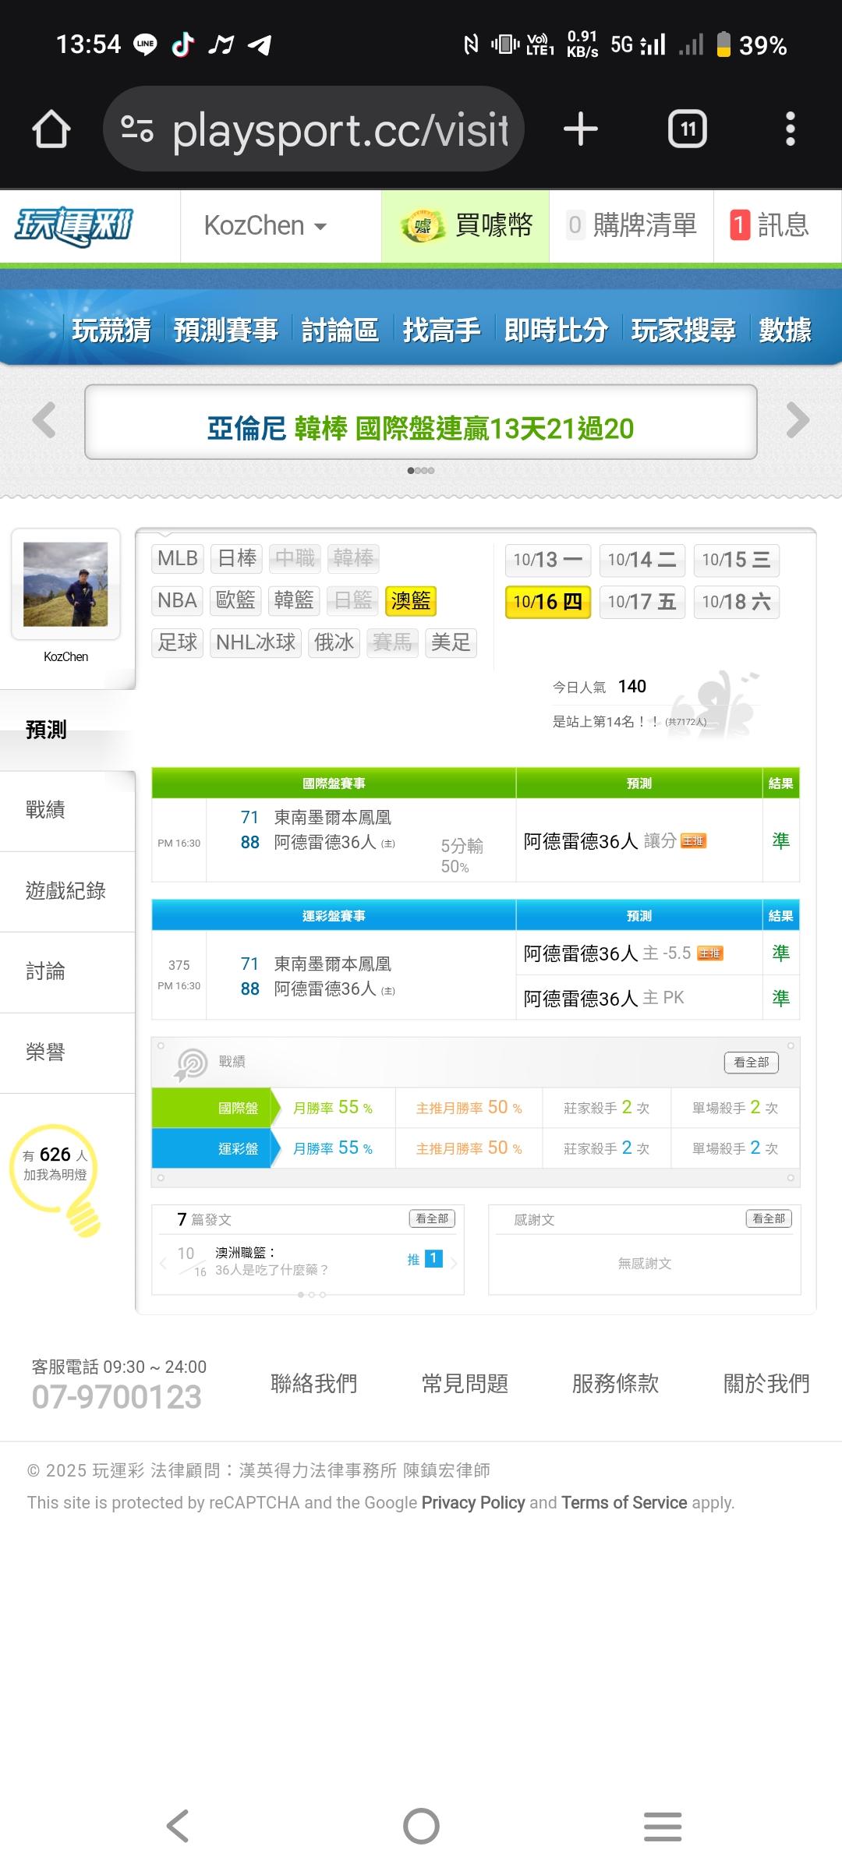
Task: Open 關於我們 footer link
Action: click(x=766, y=1384)
